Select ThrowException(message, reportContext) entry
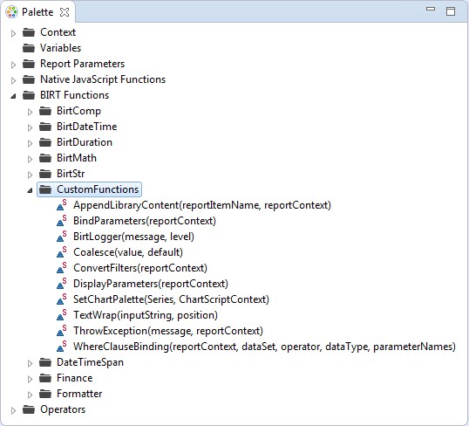Screen dimensions: 469x426 [x=168, y=331]
